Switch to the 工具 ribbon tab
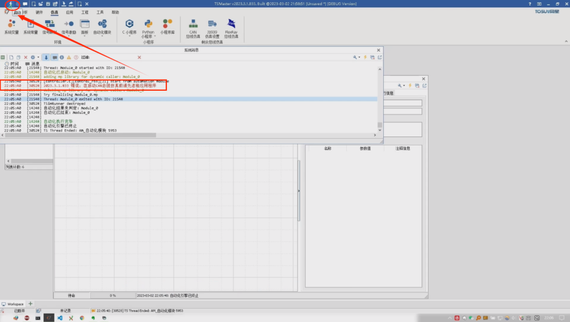Image resolution: width=570 pixels, height=322 pixels. click(100, 11)
